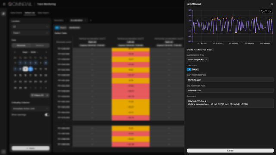Viewport: 276px width, 155px height.
Task: Switch to the Defect List tab
Action: pyautogui.click(x=30, y=13)
